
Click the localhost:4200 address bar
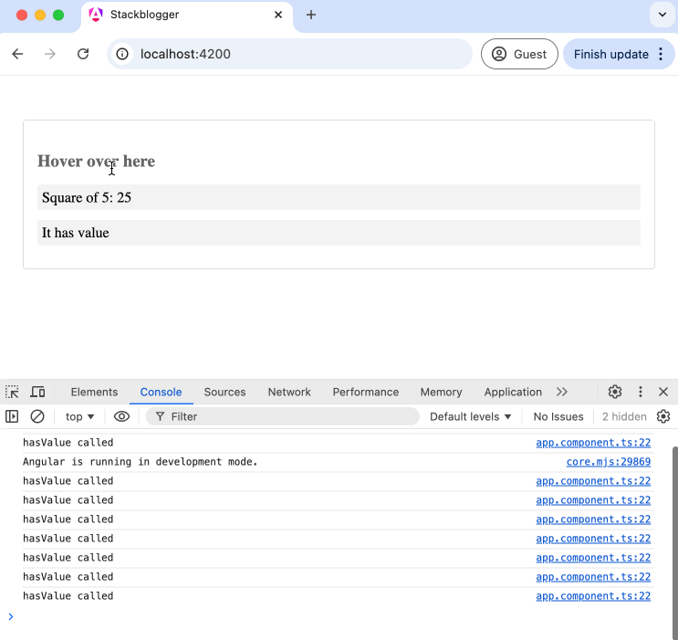289,54
